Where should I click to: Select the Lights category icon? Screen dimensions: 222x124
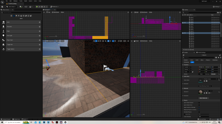[16, 16]
